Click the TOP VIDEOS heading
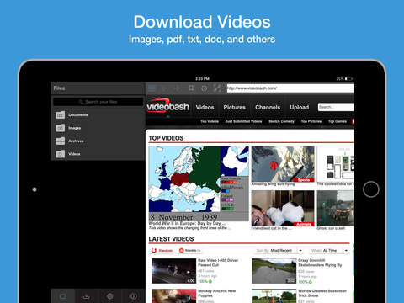This screenshot has height=303, width=404. pos(166,138)
